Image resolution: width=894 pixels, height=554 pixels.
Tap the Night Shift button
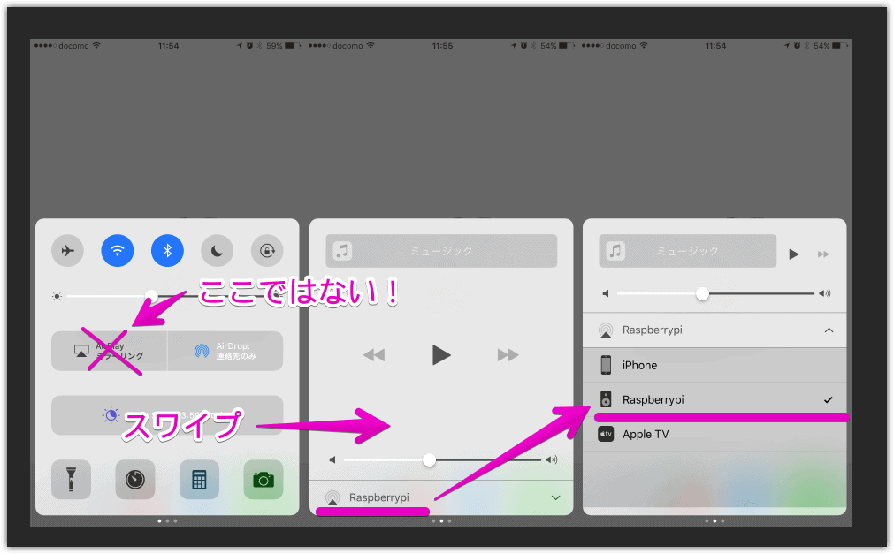tap(167, 415)
